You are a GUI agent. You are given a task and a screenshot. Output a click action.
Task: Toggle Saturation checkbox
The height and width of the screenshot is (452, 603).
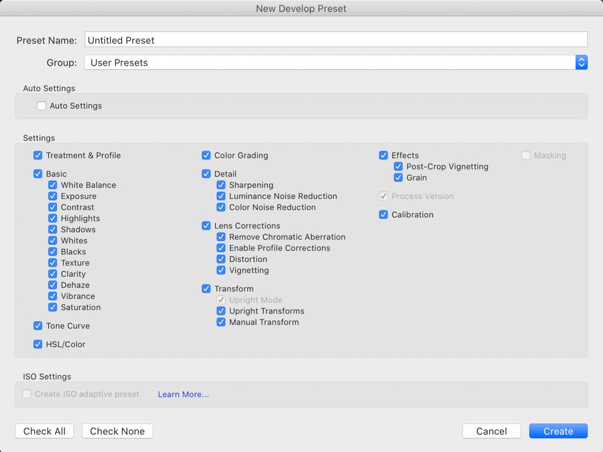pos(52,307)
